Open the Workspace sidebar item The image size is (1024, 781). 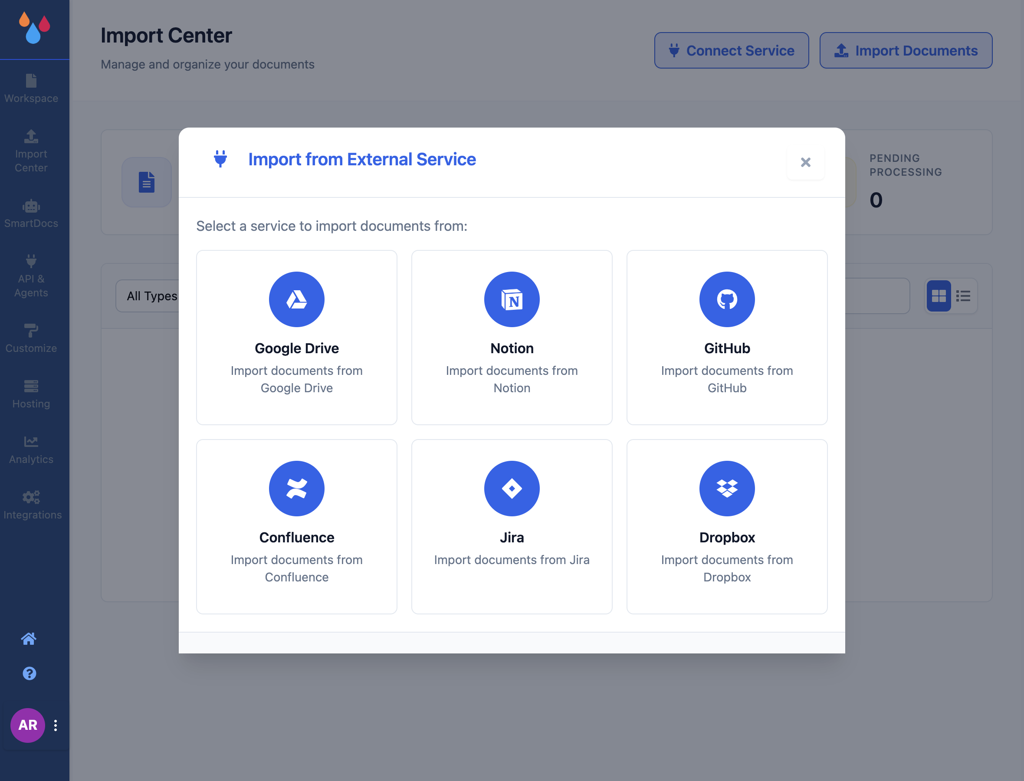pos(31,89)
